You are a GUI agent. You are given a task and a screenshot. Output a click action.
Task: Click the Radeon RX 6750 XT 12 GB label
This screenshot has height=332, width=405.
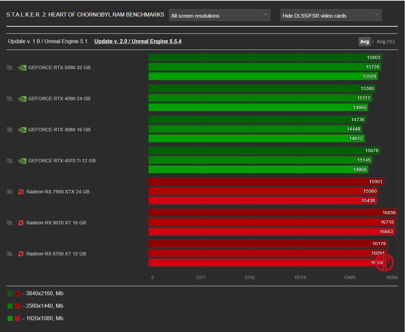tap(56, 254)
